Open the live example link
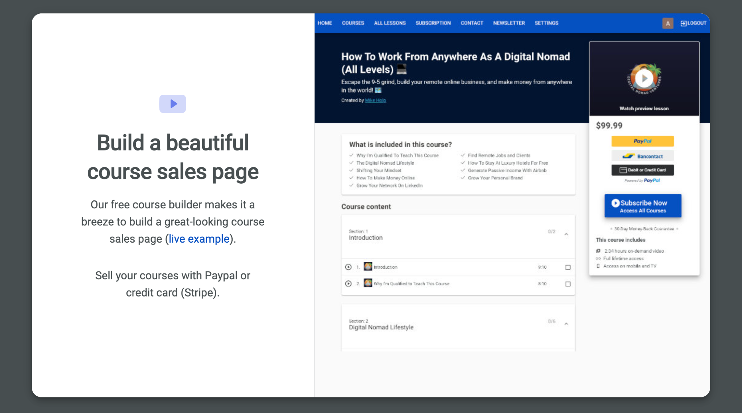This screenshot has height=413, width=742. point(199,239)
